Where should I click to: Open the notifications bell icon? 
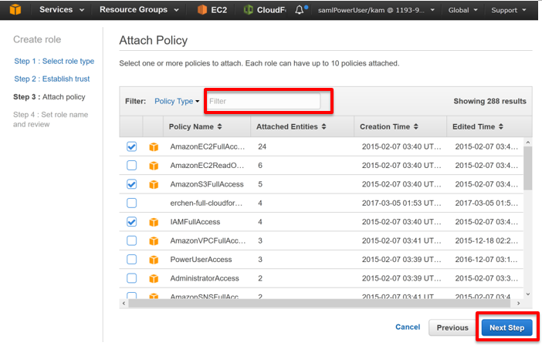(x=300, y=10)
